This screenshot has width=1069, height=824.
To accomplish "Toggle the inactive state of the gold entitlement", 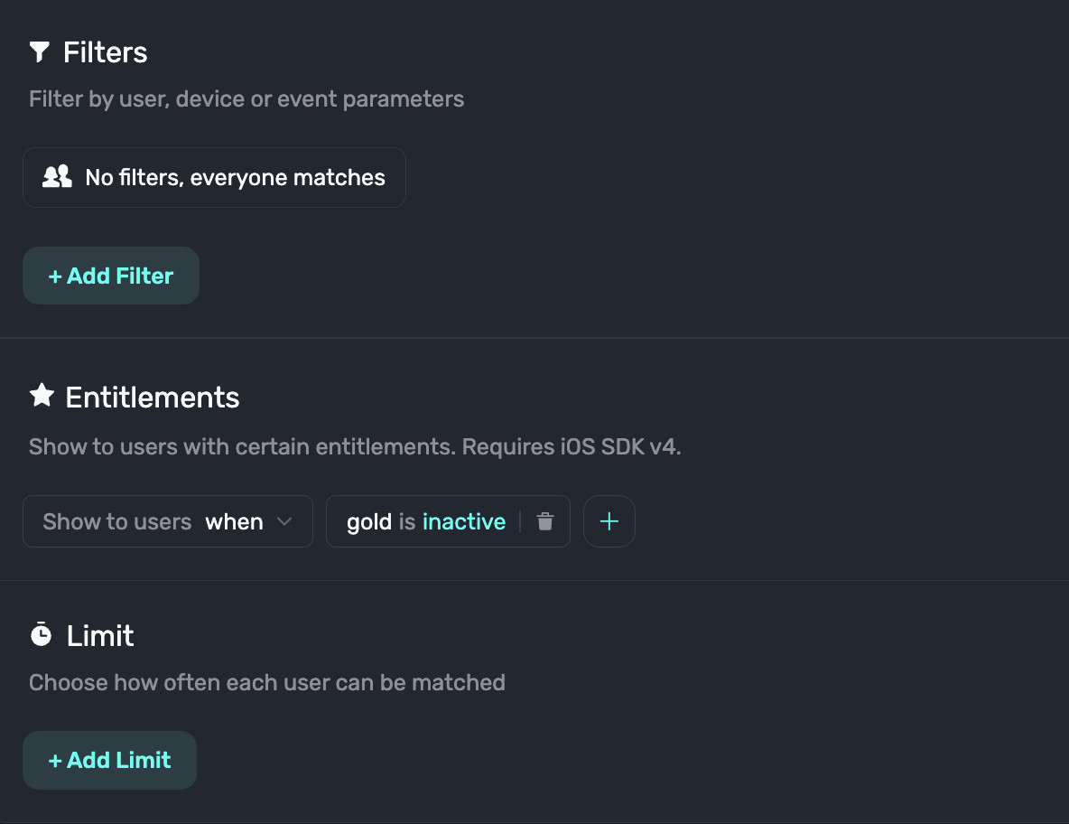I will pos(463,521).
